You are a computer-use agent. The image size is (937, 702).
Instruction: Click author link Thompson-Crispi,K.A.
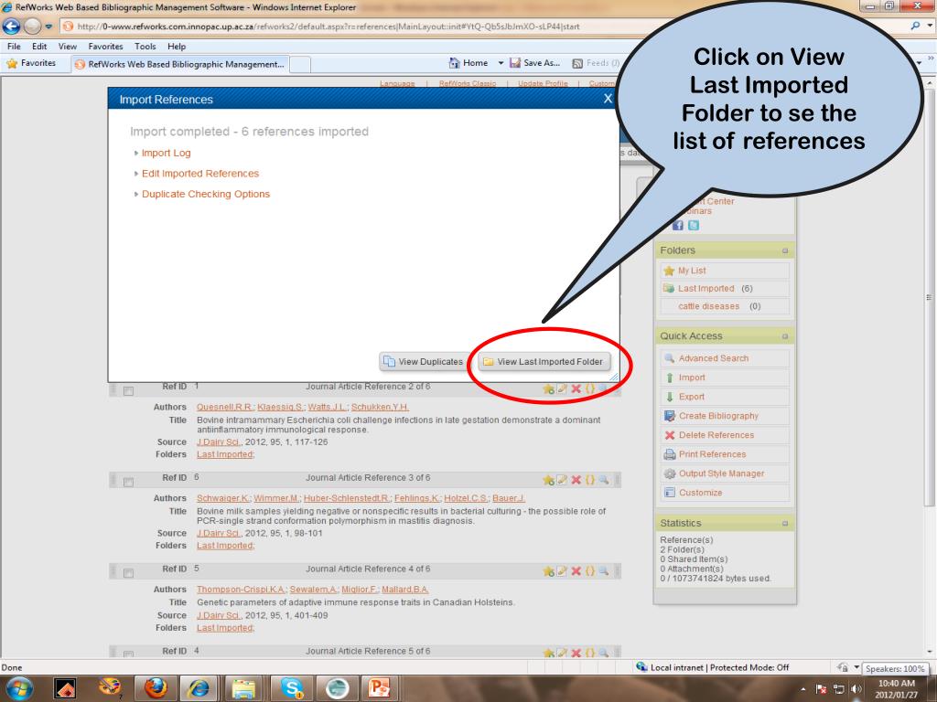pyautogui.click(x=241, y=590)
